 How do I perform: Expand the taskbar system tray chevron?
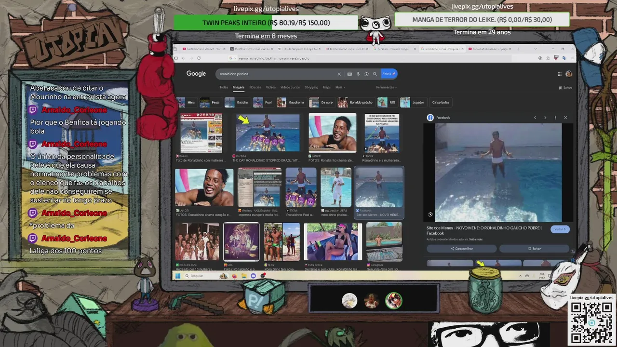(521, 276)
